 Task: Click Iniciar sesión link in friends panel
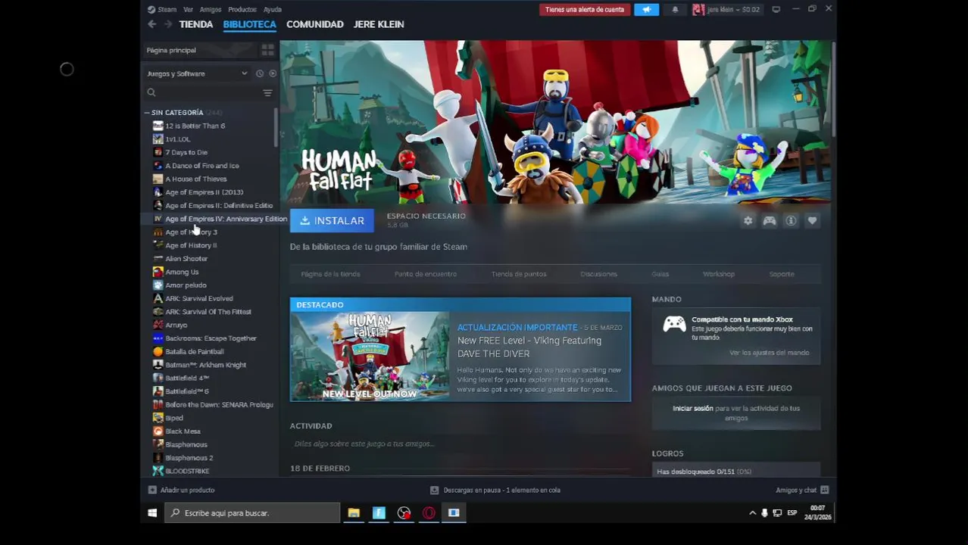coord(693,408)
